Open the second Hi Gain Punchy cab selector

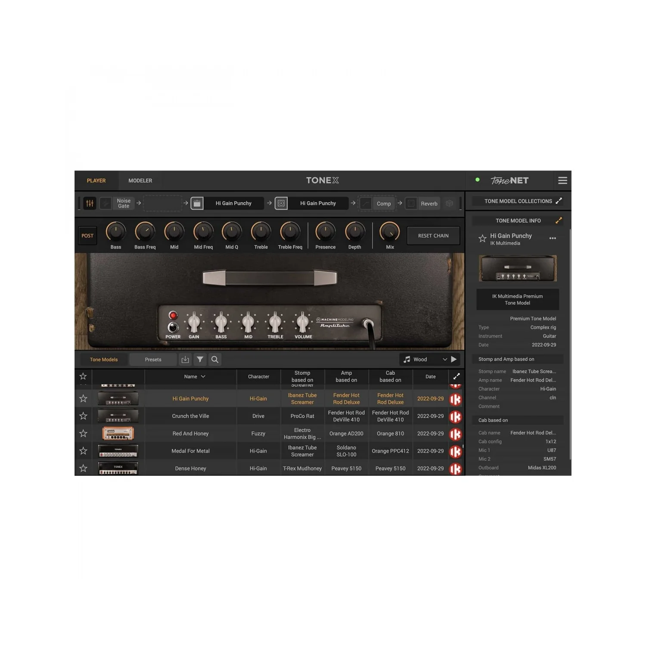tap(318, 203)
